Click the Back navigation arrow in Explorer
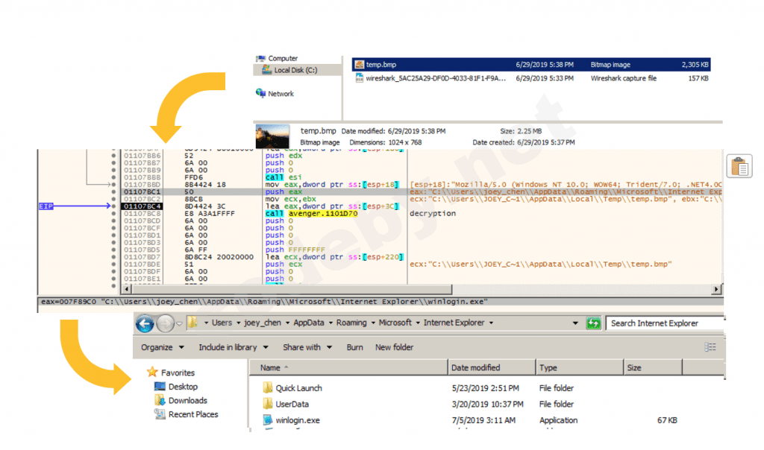764x450 pixels. click(x=145, y=323)
